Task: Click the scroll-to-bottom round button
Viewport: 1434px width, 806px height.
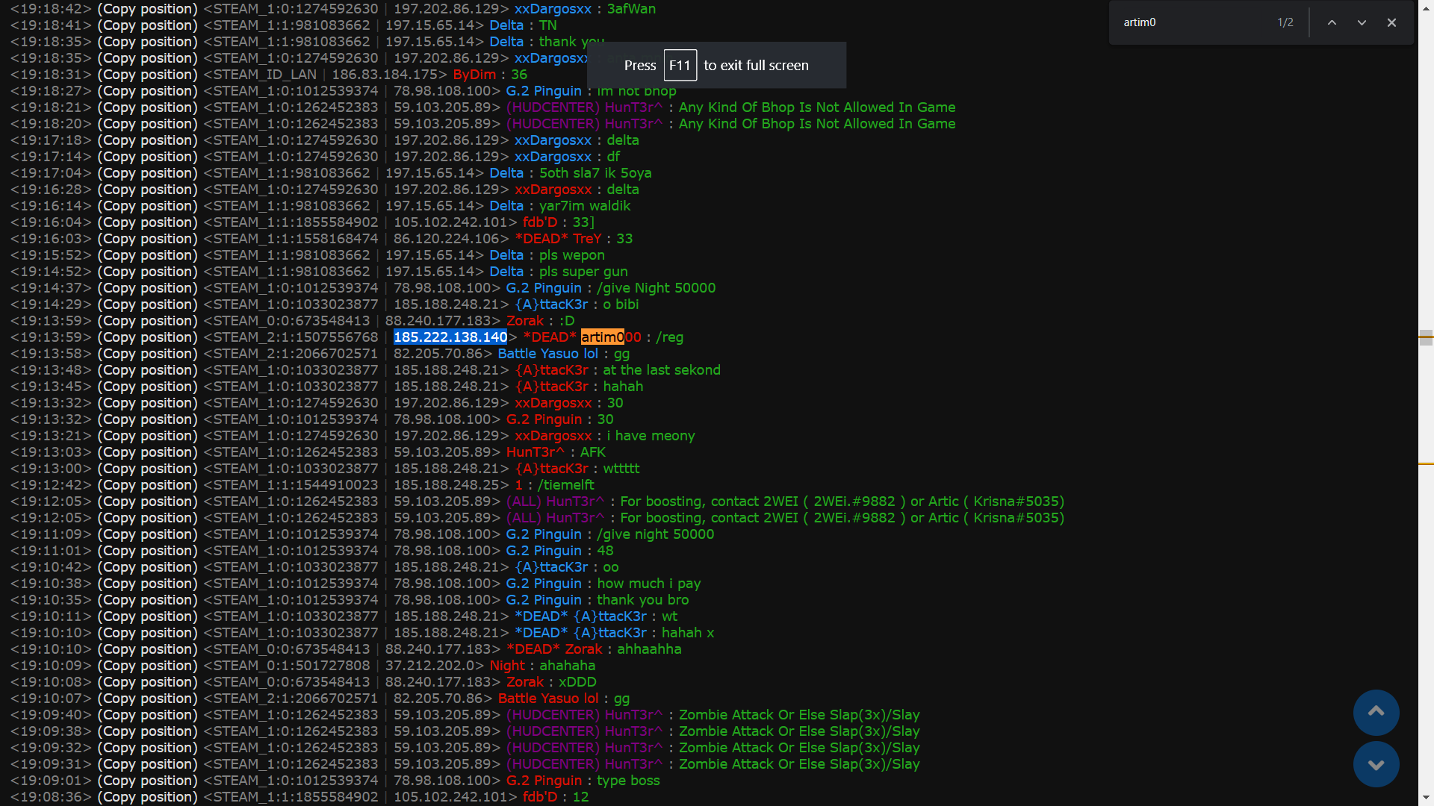Action: tap(1376, 764)
